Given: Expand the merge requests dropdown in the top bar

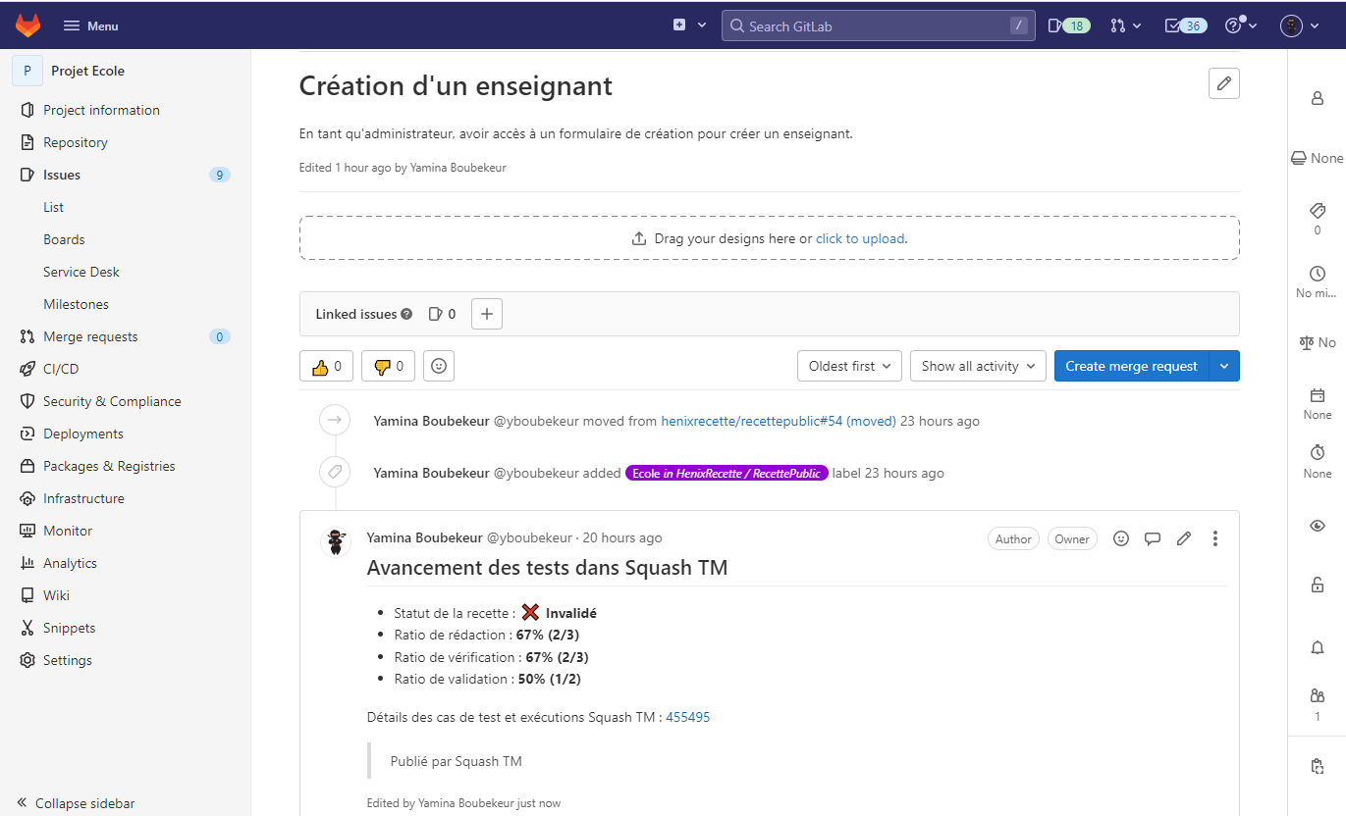Looking at the screenshot, I should [1125, 25].
